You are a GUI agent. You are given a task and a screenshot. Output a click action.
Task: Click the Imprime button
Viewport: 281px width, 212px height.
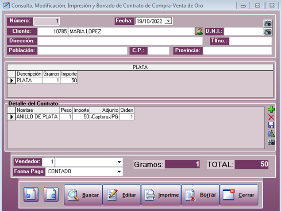(161, 195)
